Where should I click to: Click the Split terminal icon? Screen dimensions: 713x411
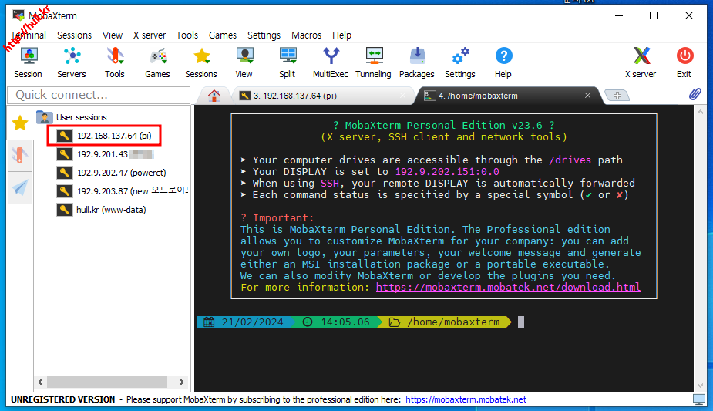(288, 62)
